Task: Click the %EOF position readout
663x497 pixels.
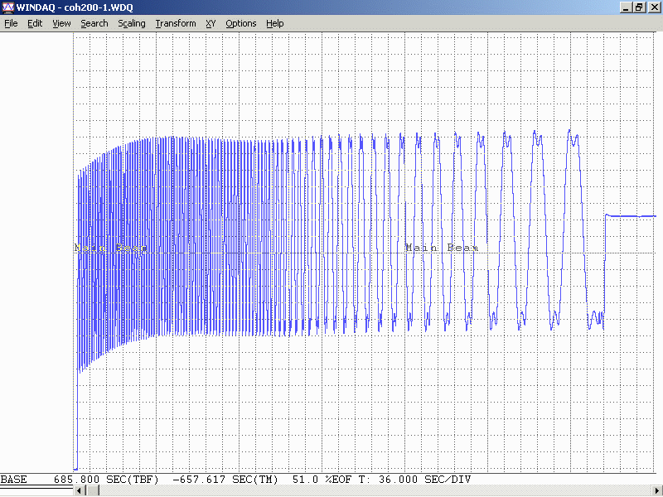Action: 322,480
